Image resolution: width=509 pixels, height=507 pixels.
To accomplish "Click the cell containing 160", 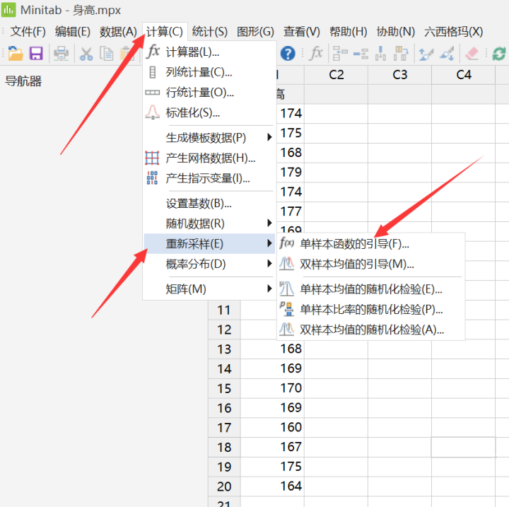I will tap(273, 427).
